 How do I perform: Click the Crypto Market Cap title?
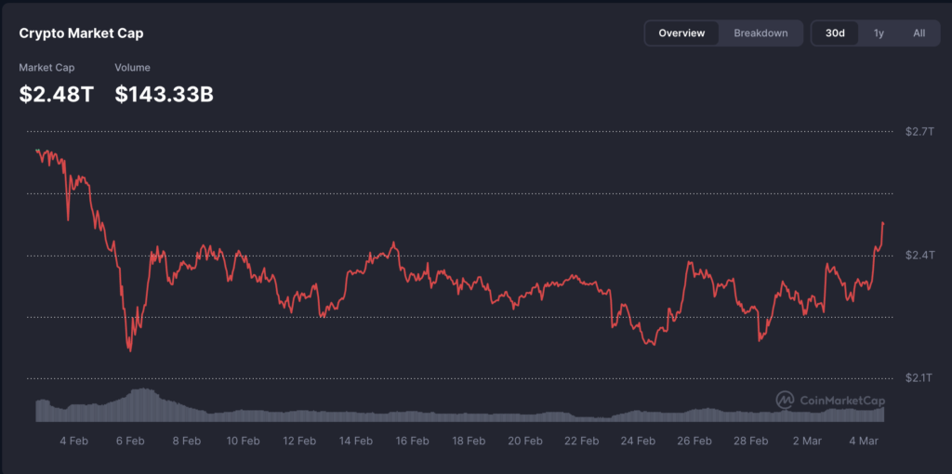pos(81,33)
